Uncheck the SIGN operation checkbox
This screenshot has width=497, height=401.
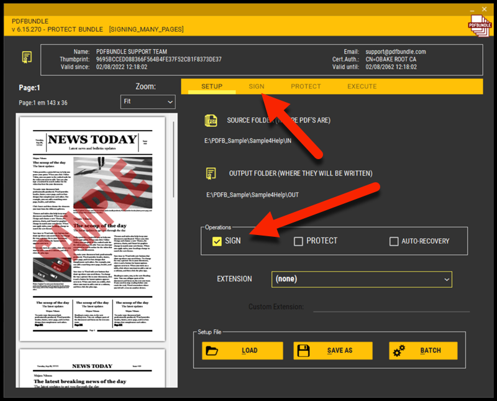click(217, 241)
